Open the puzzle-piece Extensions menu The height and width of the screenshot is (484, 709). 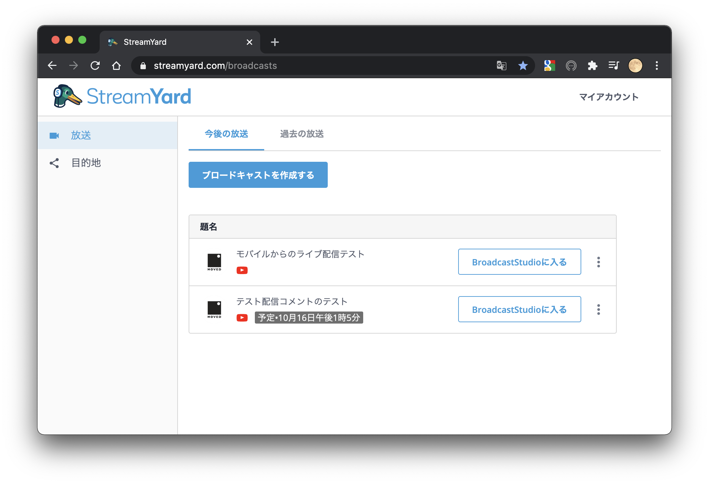coord(592,66)
